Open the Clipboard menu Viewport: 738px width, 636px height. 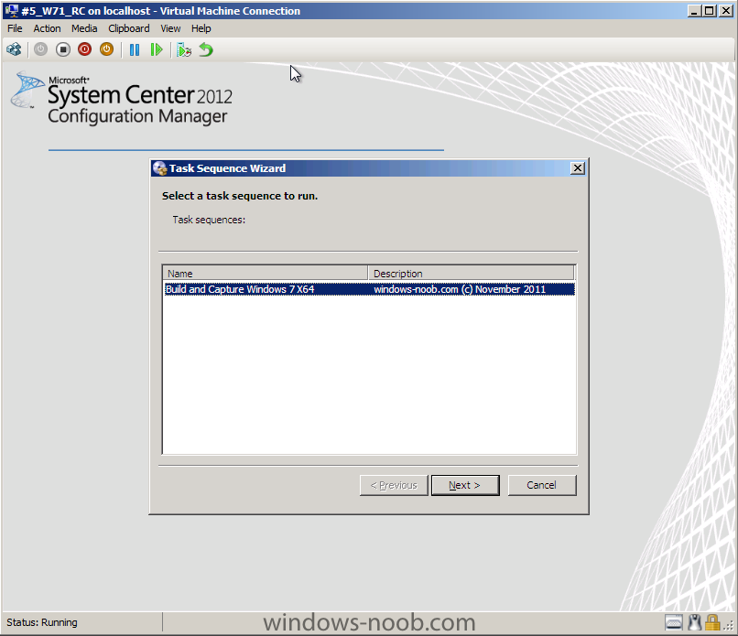129,28
